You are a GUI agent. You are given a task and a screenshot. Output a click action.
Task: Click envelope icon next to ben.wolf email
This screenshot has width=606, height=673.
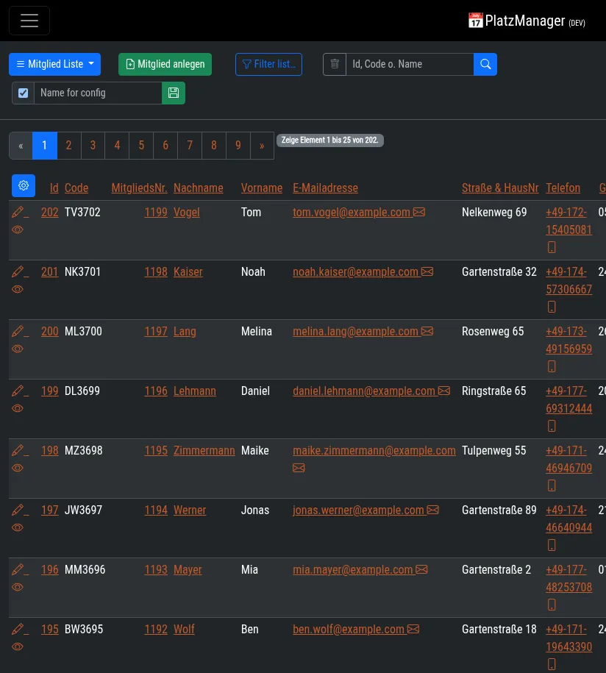(x=413, y=629)
